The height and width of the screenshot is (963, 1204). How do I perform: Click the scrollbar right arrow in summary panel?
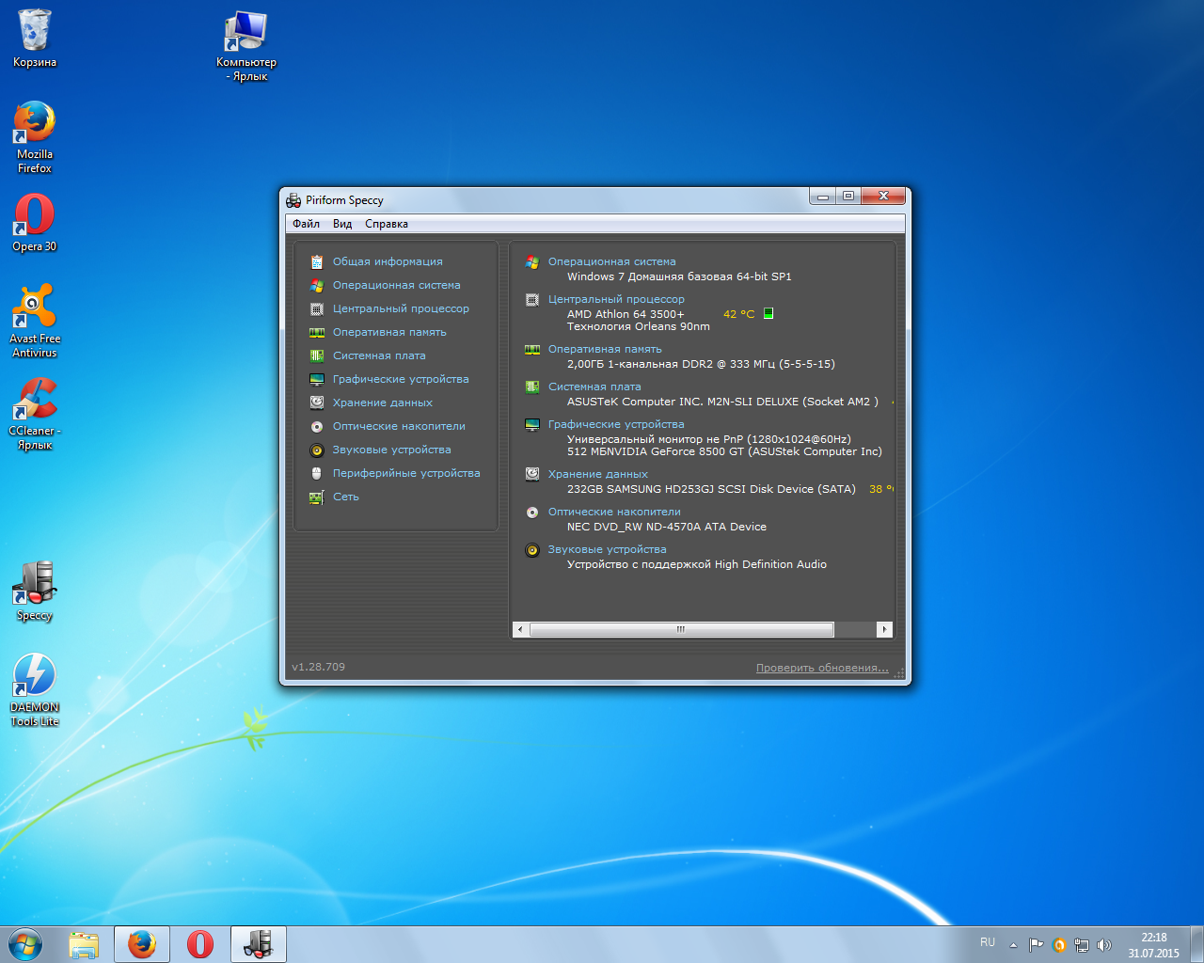coord(884,629)
